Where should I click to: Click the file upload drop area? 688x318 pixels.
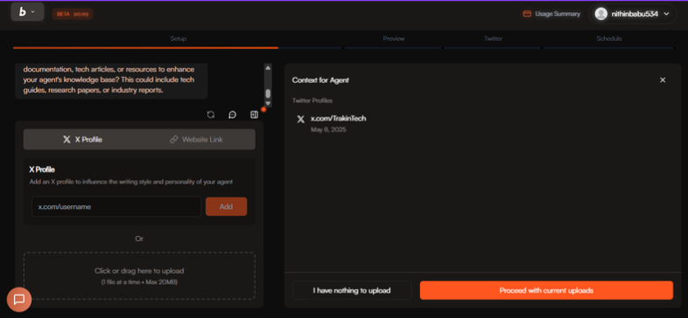139,275
